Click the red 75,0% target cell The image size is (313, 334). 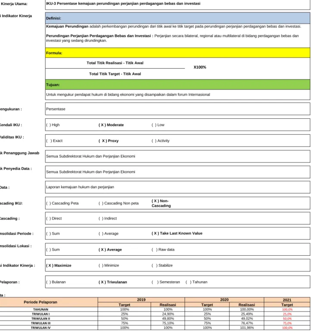(287, 323)
